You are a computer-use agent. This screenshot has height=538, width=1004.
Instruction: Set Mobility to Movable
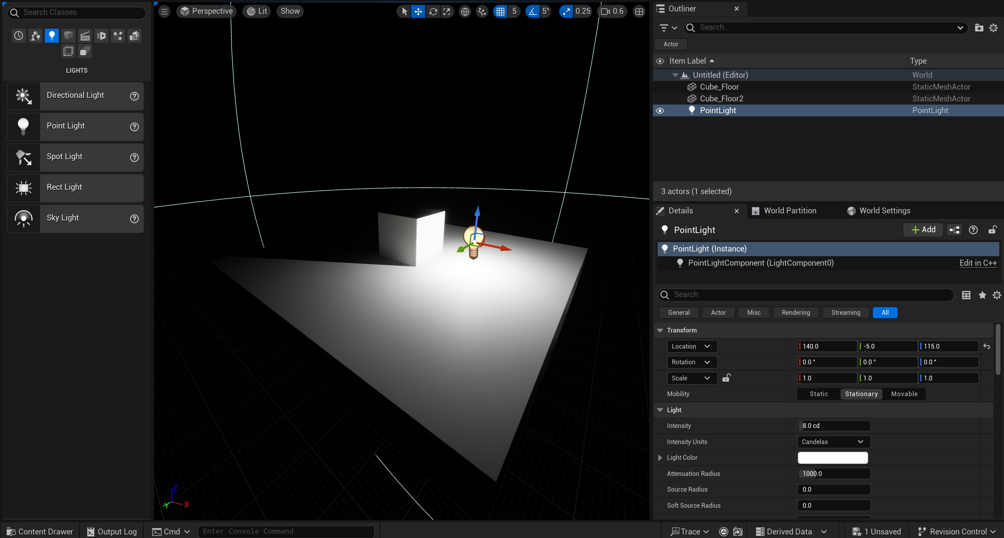click(x=904, y=394)
